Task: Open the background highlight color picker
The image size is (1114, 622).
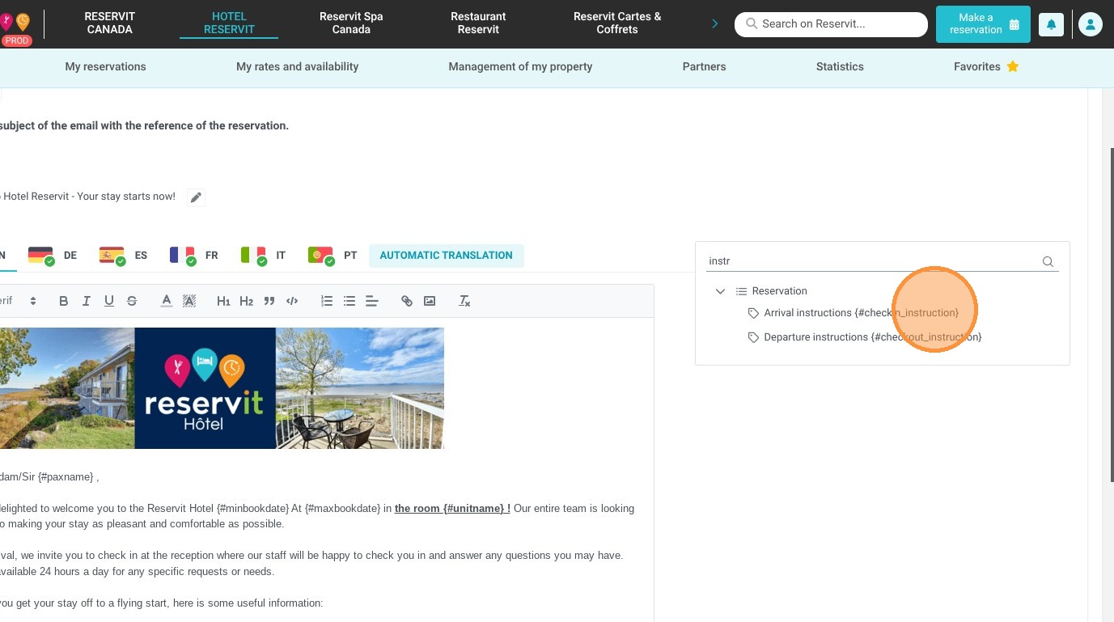Action: coord(189,301)
